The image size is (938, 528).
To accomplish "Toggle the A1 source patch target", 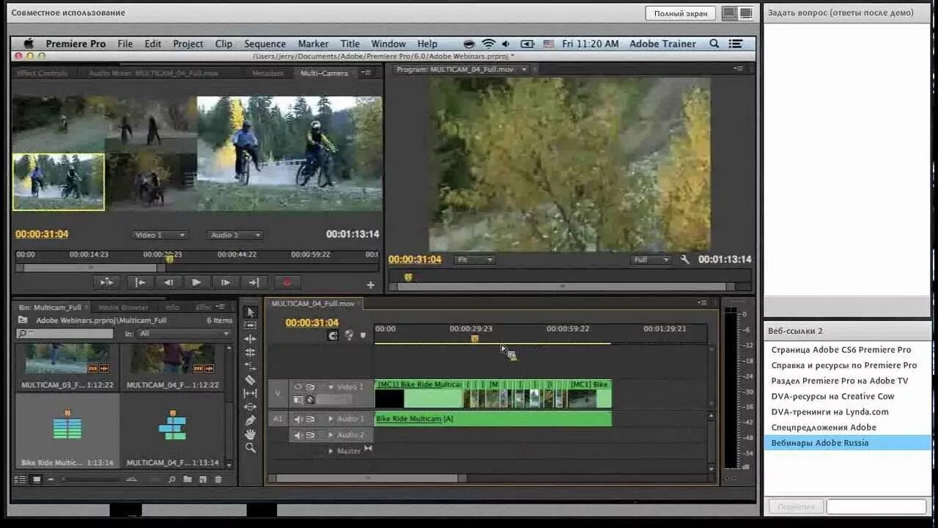I will (x=278, y=419).
